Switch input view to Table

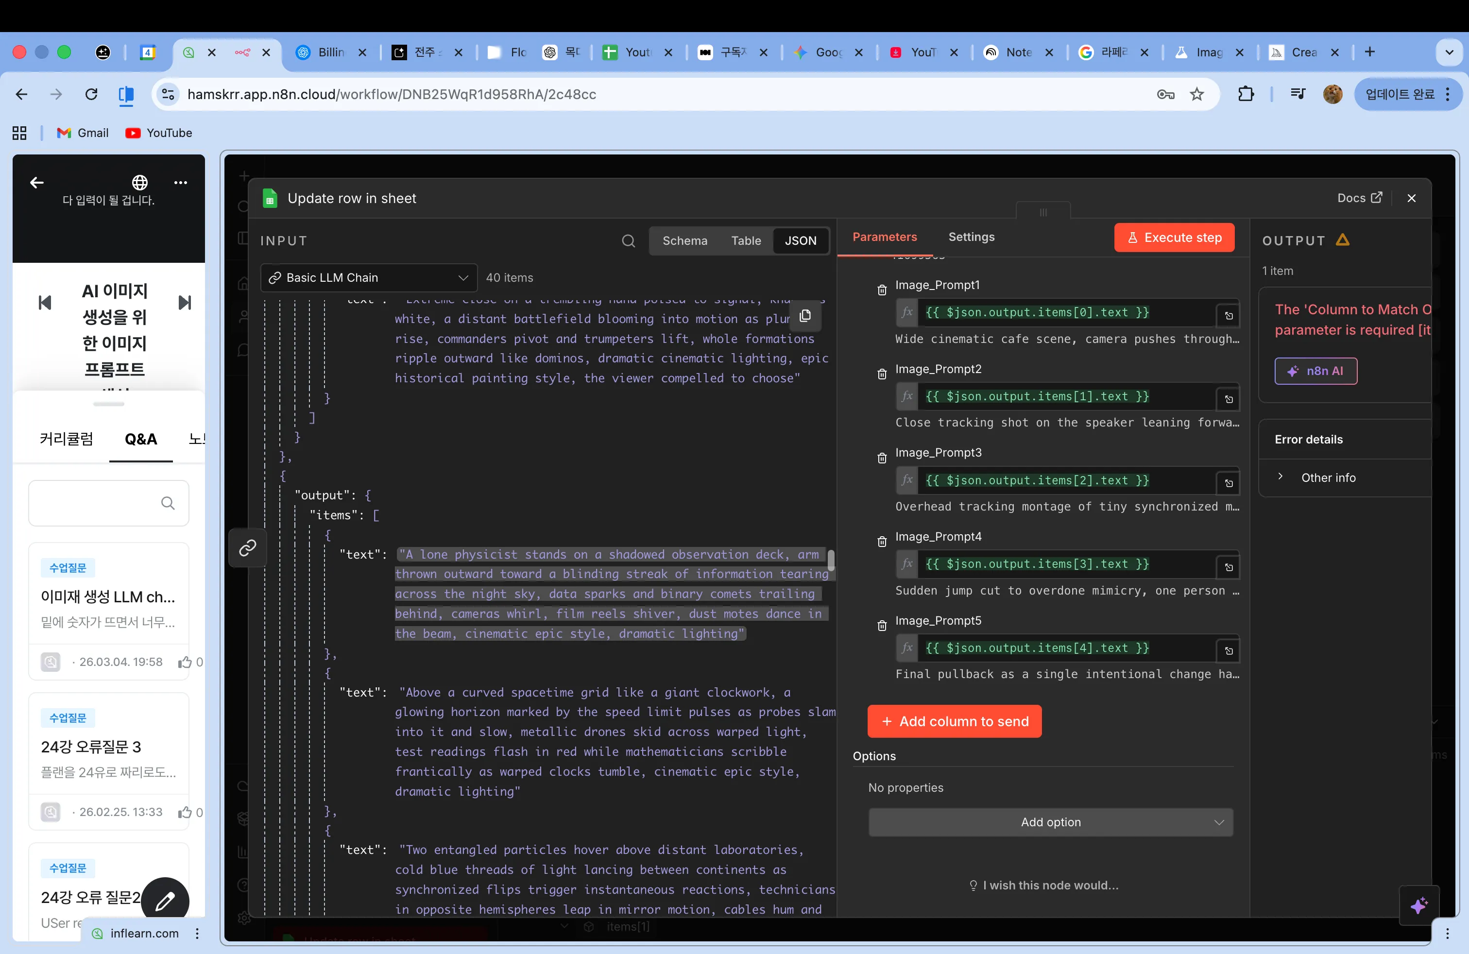click(x=746, y=240)
